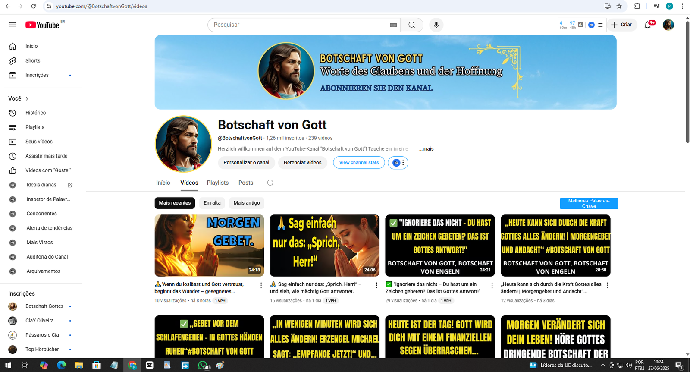The image size is (690, 372).
Task: Open Pássaros e Cia subscription
Action: pos(43,335)
